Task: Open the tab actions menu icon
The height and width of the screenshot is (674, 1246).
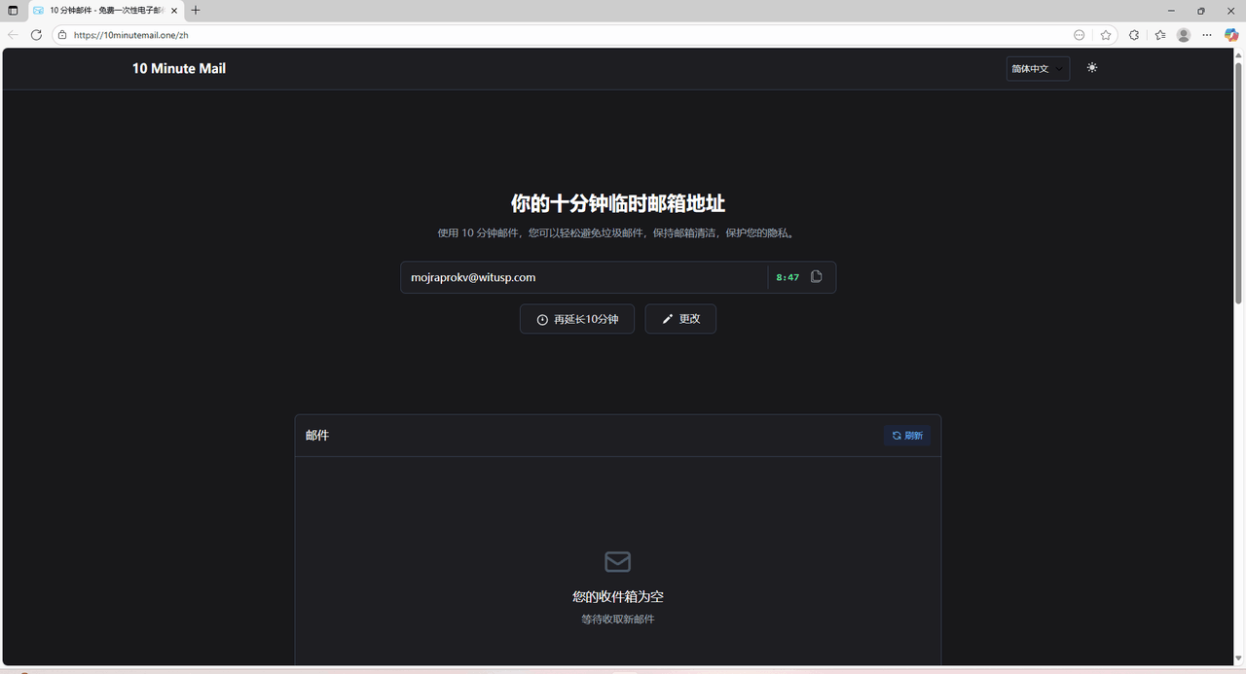Action: point(13,11)
